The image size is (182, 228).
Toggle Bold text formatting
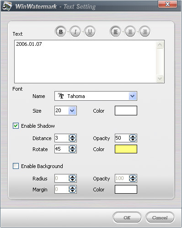pos(61,32)
